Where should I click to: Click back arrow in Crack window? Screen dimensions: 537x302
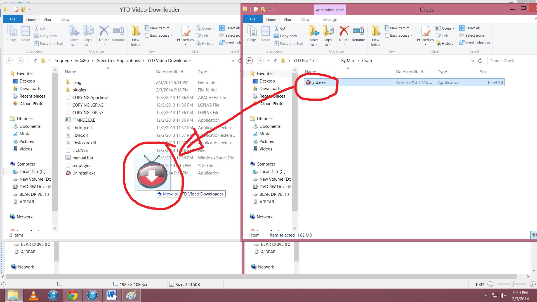[249, 61]
